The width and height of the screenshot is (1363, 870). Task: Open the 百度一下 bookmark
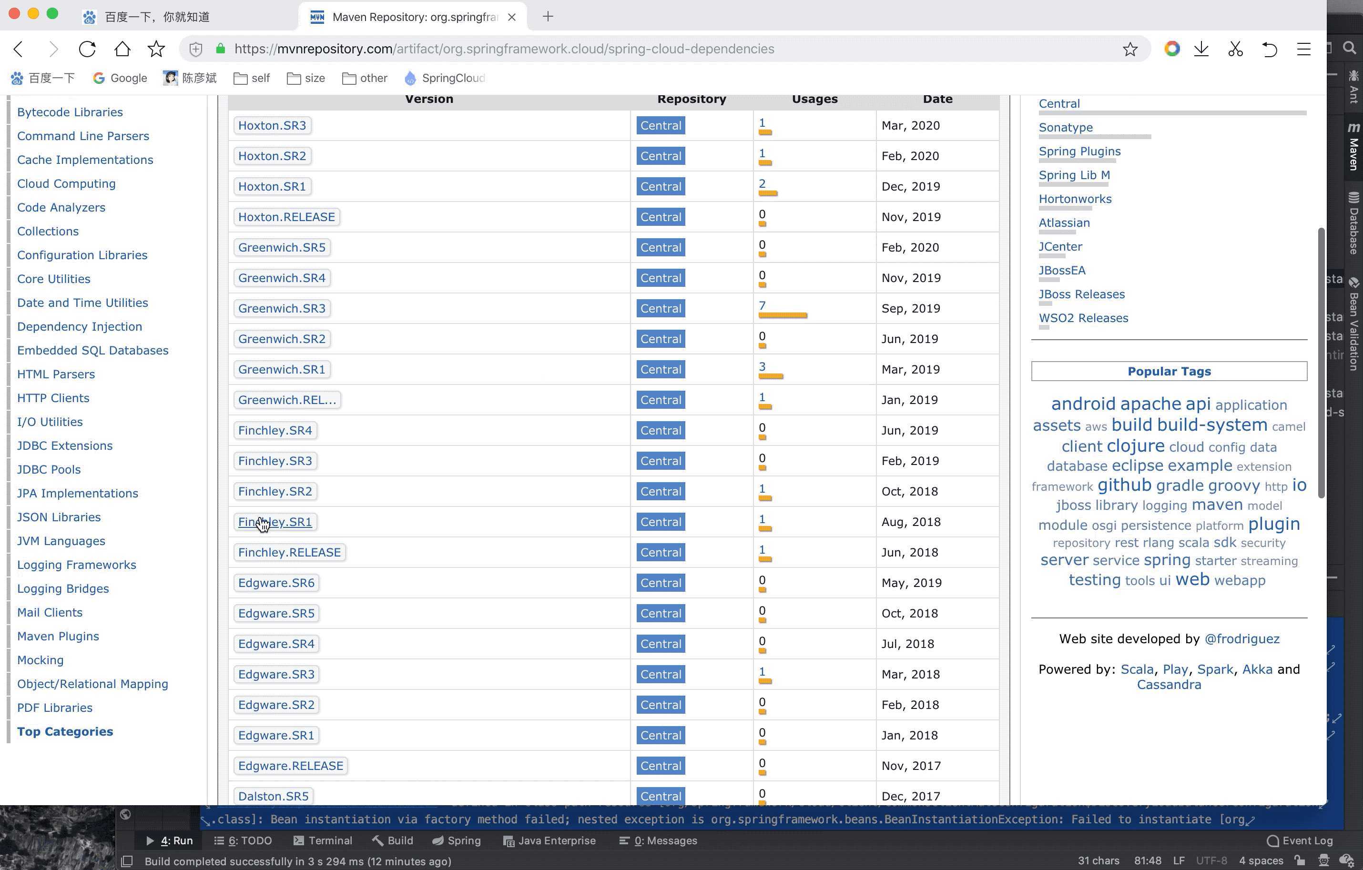pyautogui.click(x=43, y=78)
